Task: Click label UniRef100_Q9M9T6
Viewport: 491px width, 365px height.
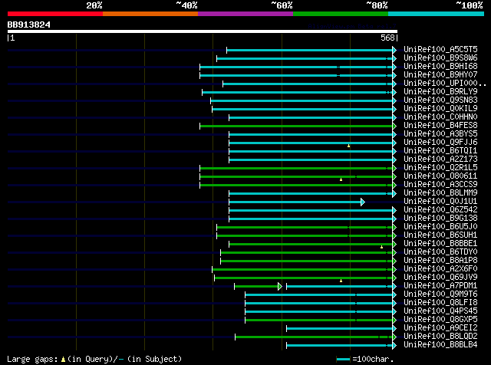Action: click(440, 294)
